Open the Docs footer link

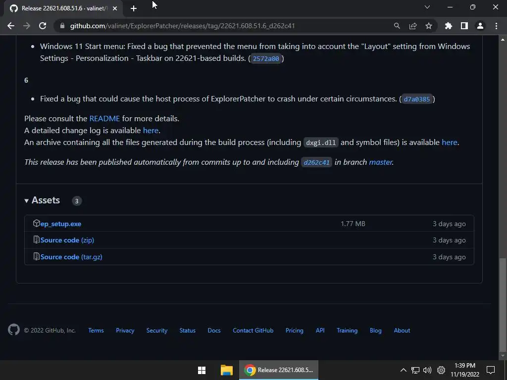coord(214,331)
